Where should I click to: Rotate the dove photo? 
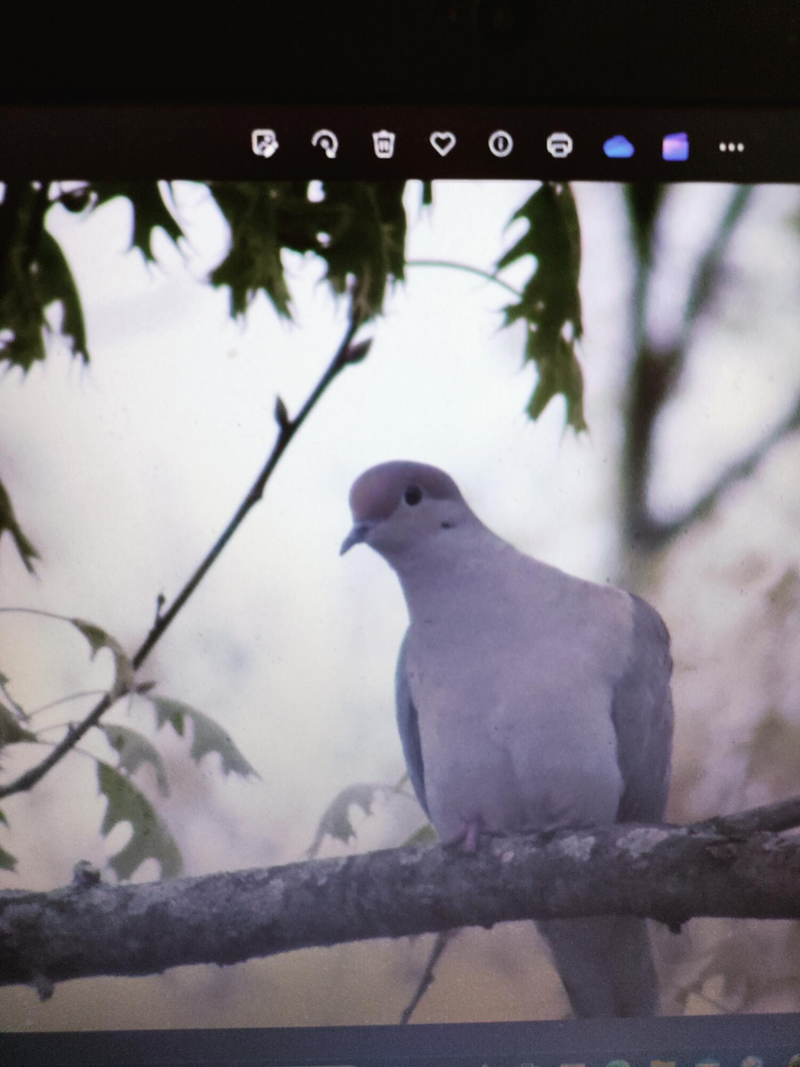[x=325, y=144]
